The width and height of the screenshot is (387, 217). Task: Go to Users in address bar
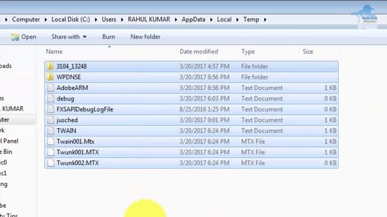click(x=109, y=19)
